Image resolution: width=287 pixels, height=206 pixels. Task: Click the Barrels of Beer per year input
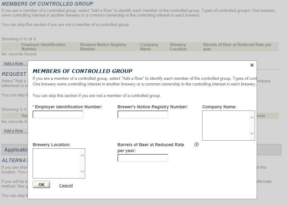[x=143, y=158]
